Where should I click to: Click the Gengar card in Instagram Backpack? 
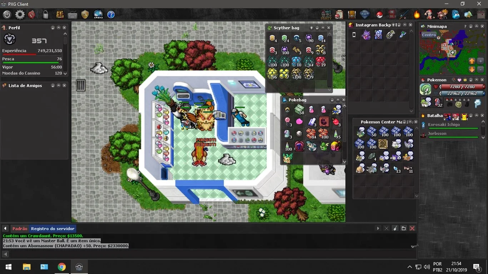point(366,35)
